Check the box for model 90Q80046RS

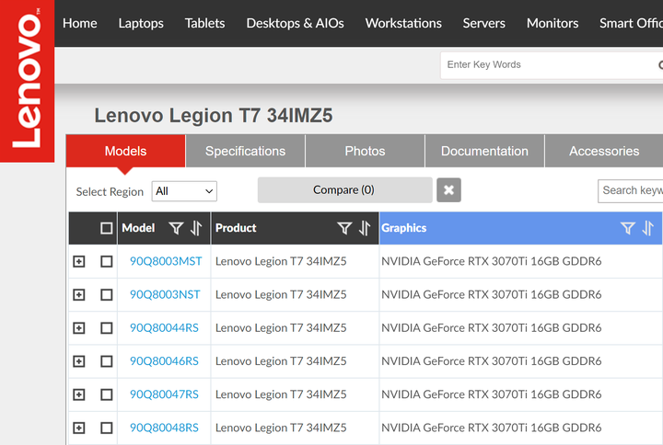tap(107, 361)
